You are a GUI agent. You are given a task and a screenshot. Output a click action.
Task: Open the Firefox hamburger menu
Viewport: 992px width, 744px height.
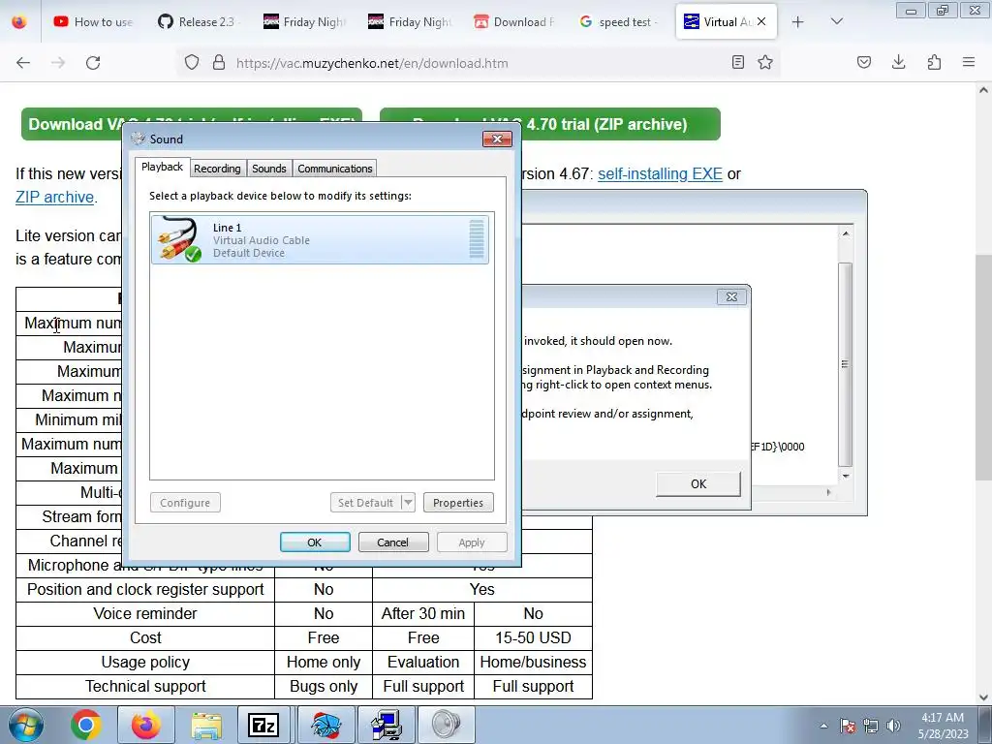(x=968, y=62)
